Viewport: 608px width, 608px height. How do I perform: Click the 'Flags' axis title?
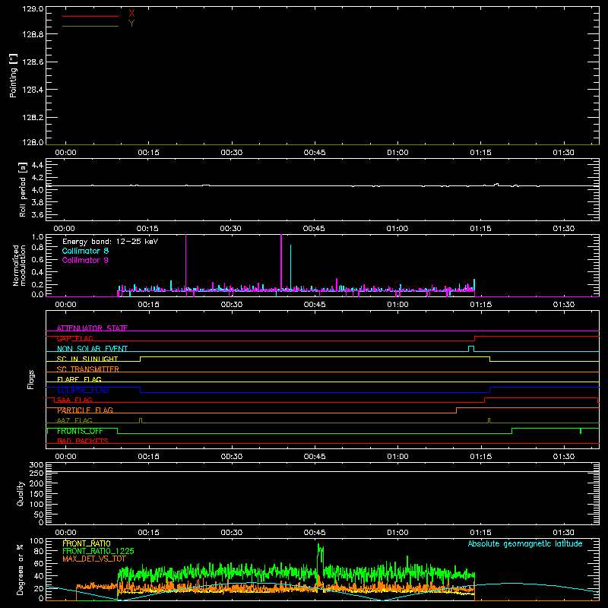(x=30, y=379)
